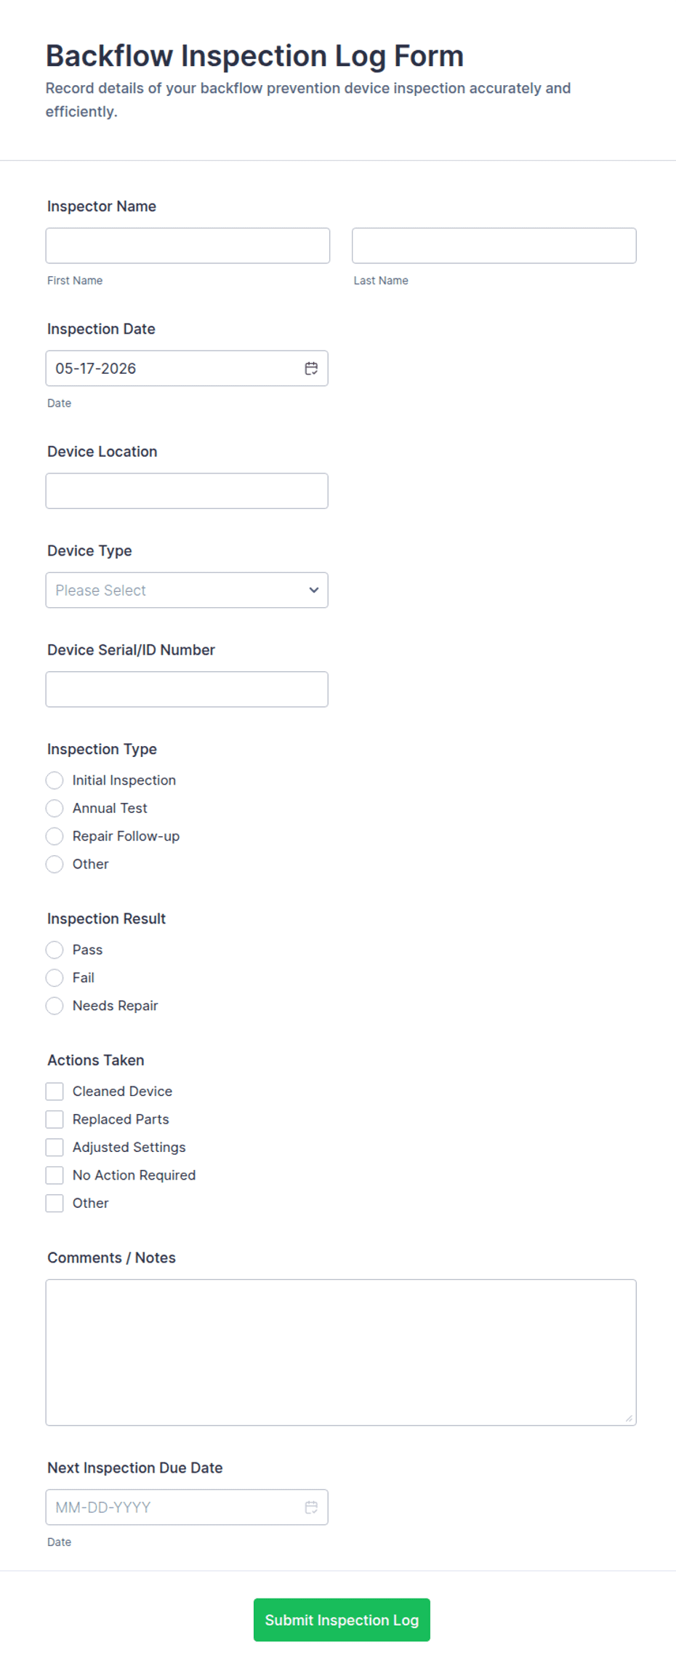Select Needs Repair result
This screenshot has width=676, height=1677.
(55, 1006)
